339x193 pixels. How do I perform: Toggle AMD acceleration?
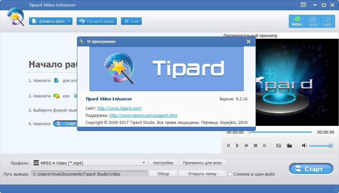point(328,21)
